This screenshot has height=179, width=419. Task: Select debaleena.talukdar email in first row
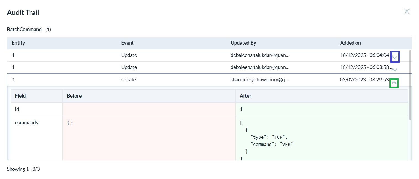click(x=260, y=55)
